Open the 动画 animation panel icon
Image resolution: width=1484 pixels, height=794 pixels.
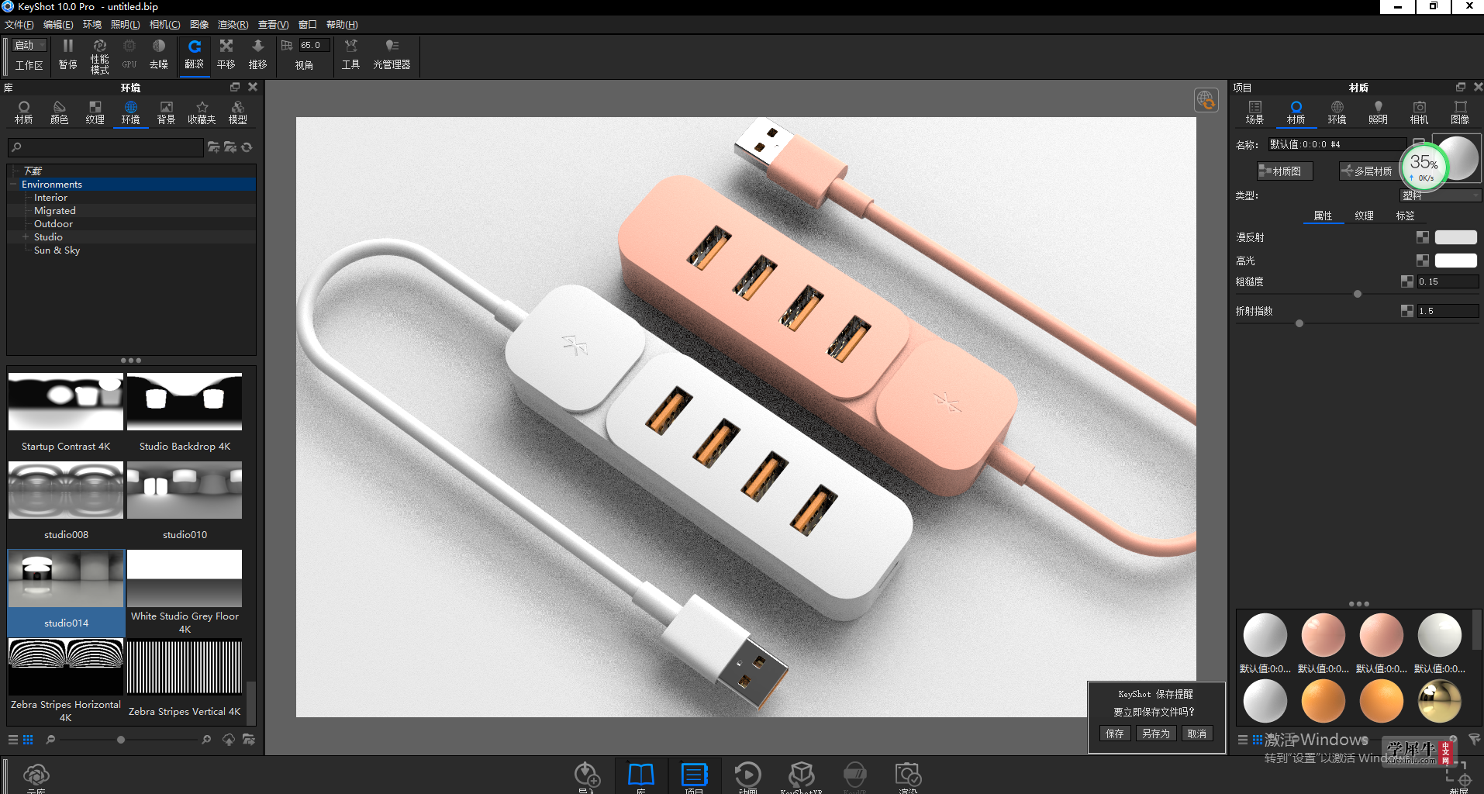click(x=747, y=776)
